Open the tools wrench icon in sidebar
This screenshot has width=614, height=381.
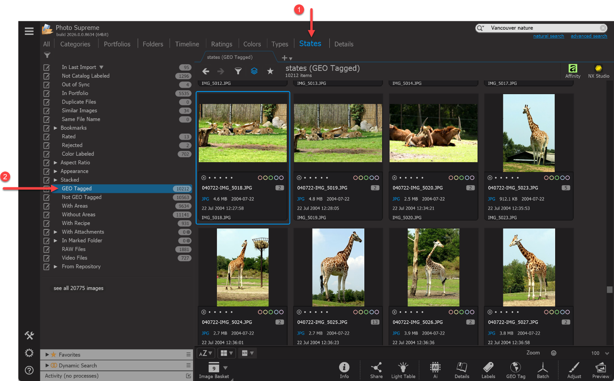pyautogui.click(x=29, y=335)
